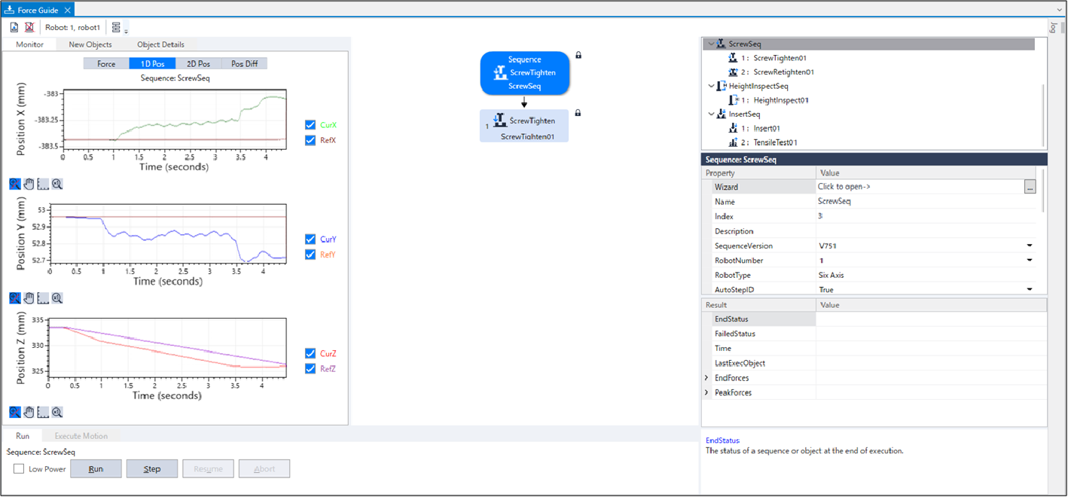This screenshot has width=1068, height=497.
Task: Click the zoom reset magnifier under Position Y chart
Action: (x=57, y=298)
